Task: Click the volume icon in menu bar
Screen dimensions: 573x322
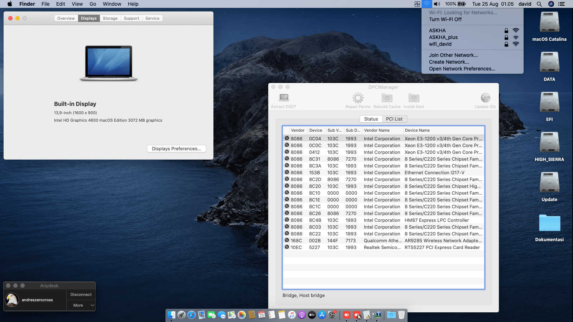Action: point(437,4)
